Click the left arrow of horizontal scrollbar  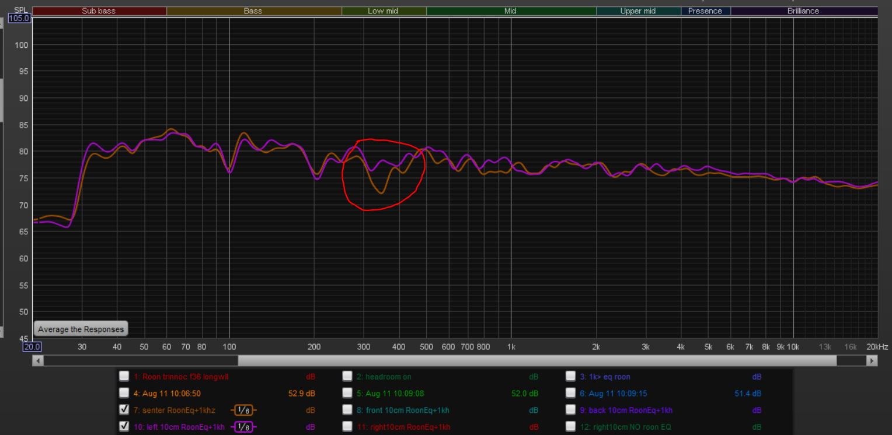[x=39, y=361]
